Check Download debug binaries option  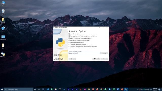tap(69, 47)
